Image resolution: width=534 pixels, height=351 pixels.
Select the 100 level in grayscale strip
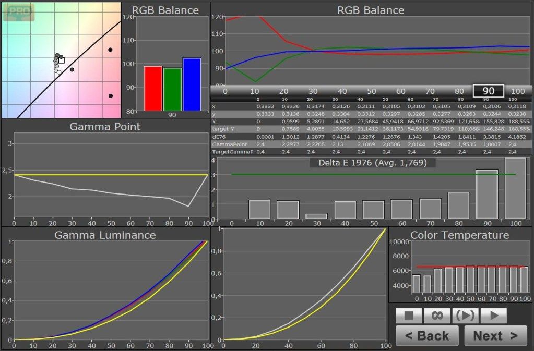pos(518,91)
